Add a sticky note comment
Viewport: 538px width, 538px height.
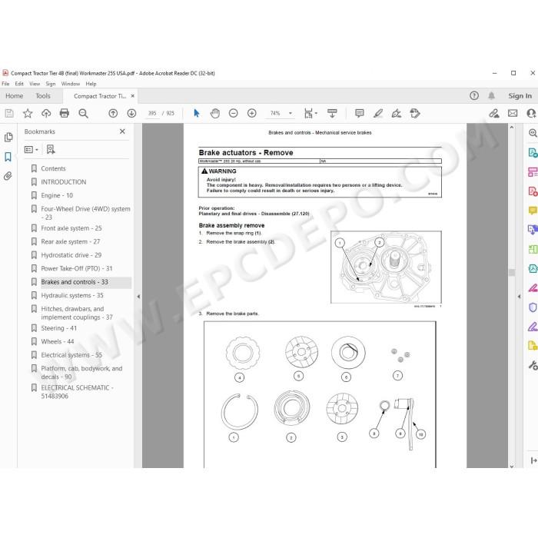pyautogui.click(x=359, y=113)
